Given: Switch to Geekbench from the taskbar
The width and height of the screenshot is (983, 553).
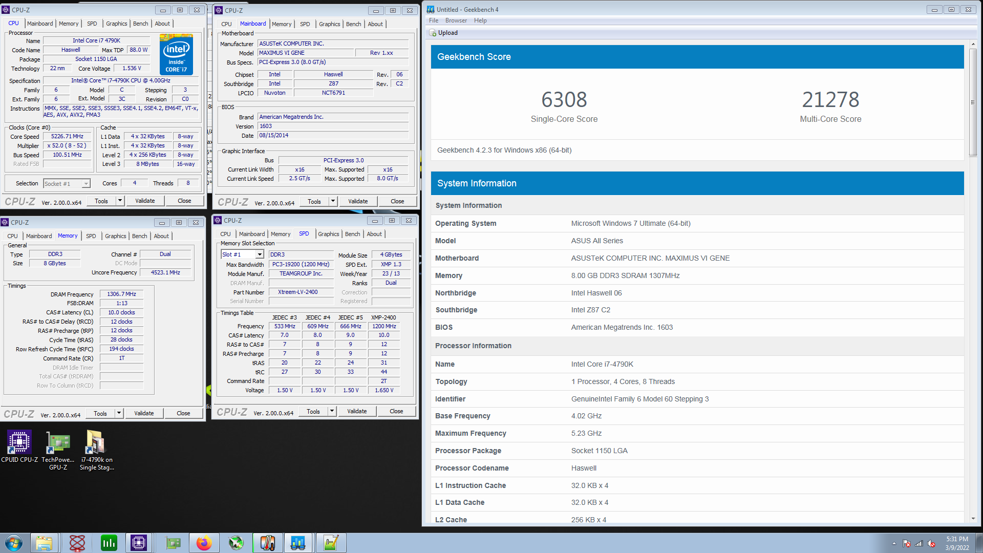Looking at the screenshot, I should pyautogui.click(x=298, y=543).
